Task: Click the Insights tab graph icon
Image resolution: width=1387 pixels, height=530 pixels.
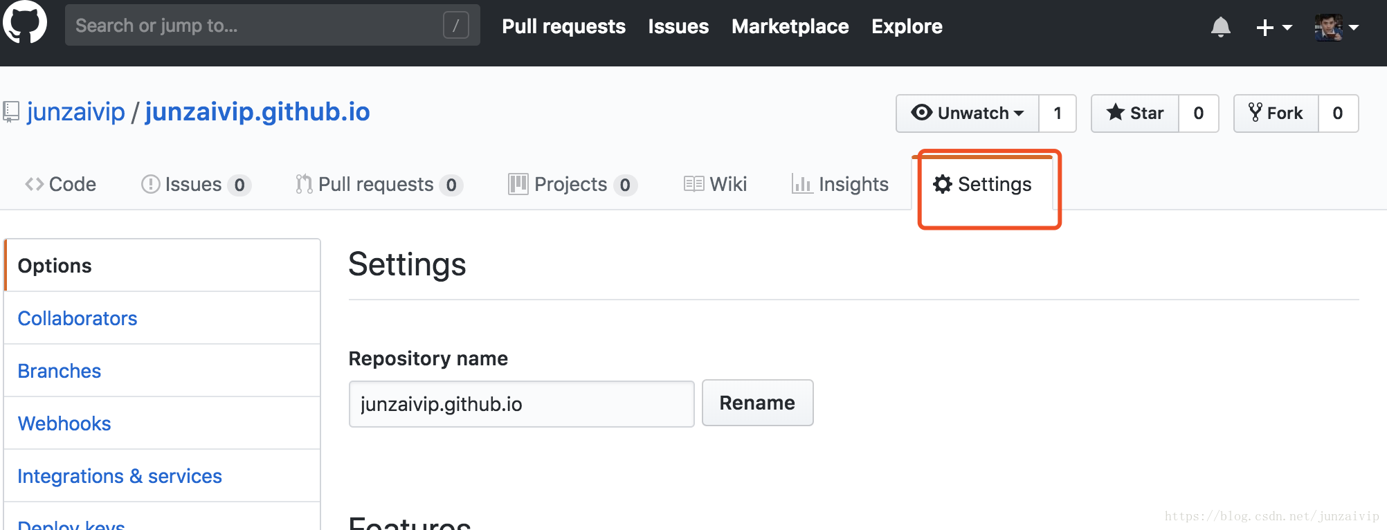Action: (802, 184)
